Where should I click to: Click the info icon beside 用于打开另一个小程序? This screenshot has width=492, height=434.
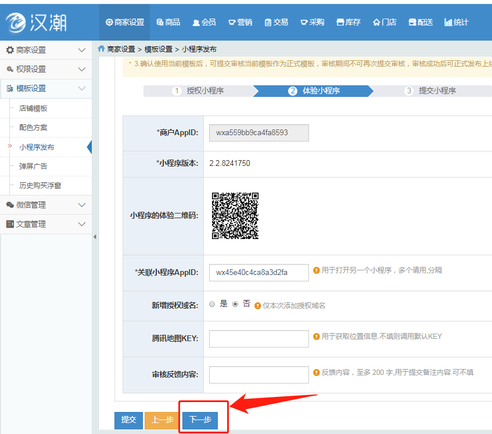(316, 270)
